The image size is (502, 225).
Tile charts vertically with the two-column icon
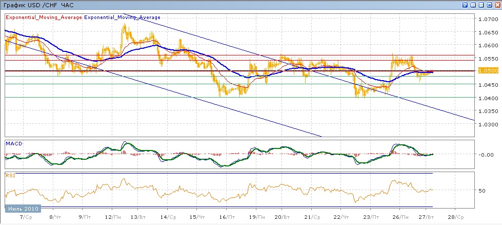(473, 5)
